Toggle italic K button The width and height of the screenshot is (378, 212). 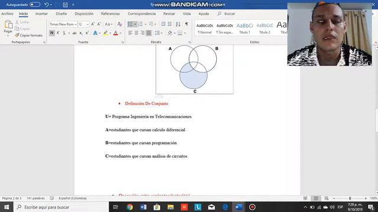point(58,33)
